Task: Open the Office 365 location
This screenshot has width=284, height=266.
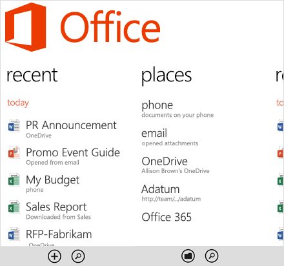Action: coord(167,217)
